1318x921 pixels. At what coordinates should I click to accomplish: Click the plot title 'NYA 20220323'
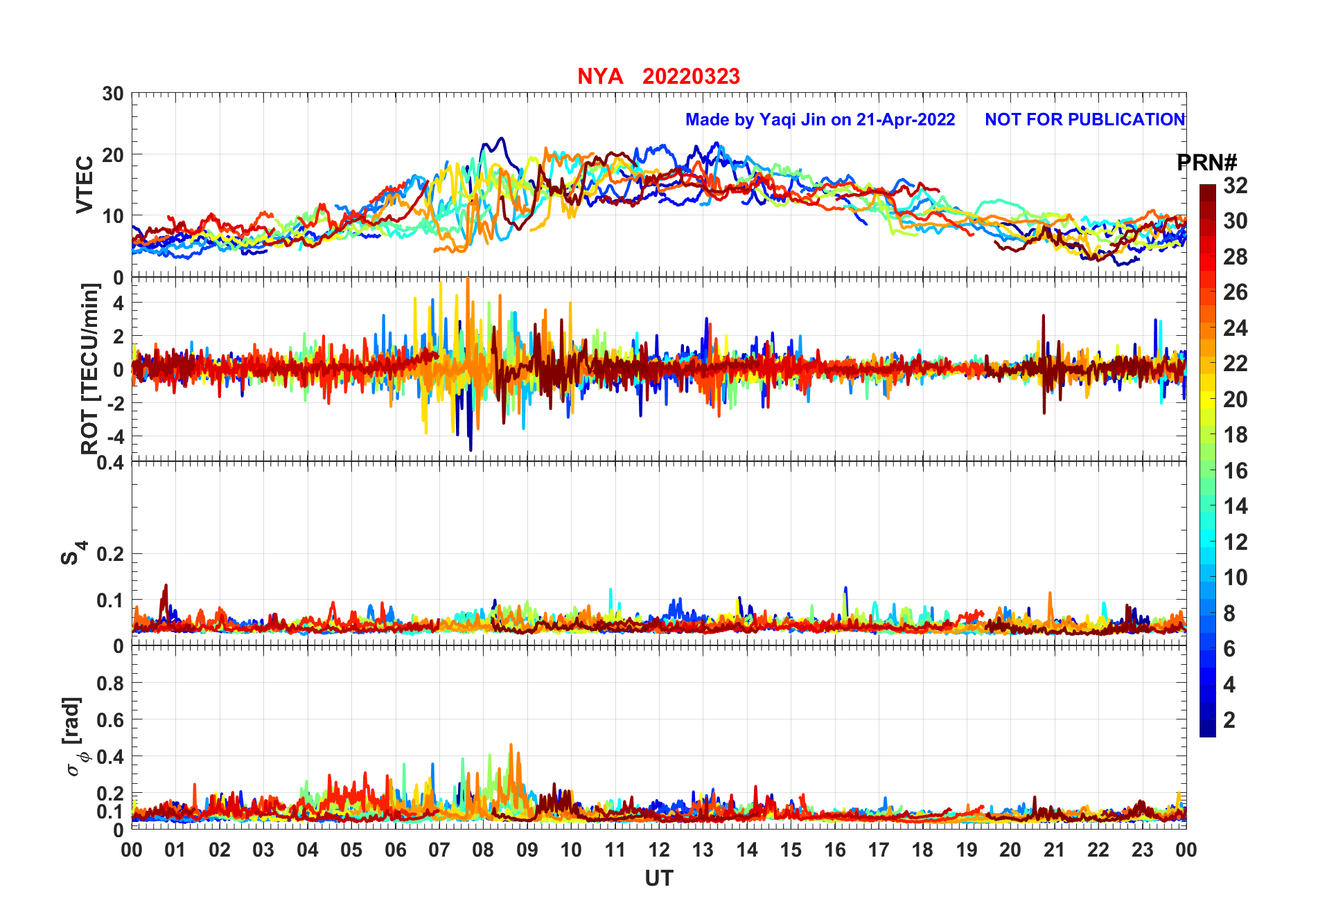pos(658,76)
